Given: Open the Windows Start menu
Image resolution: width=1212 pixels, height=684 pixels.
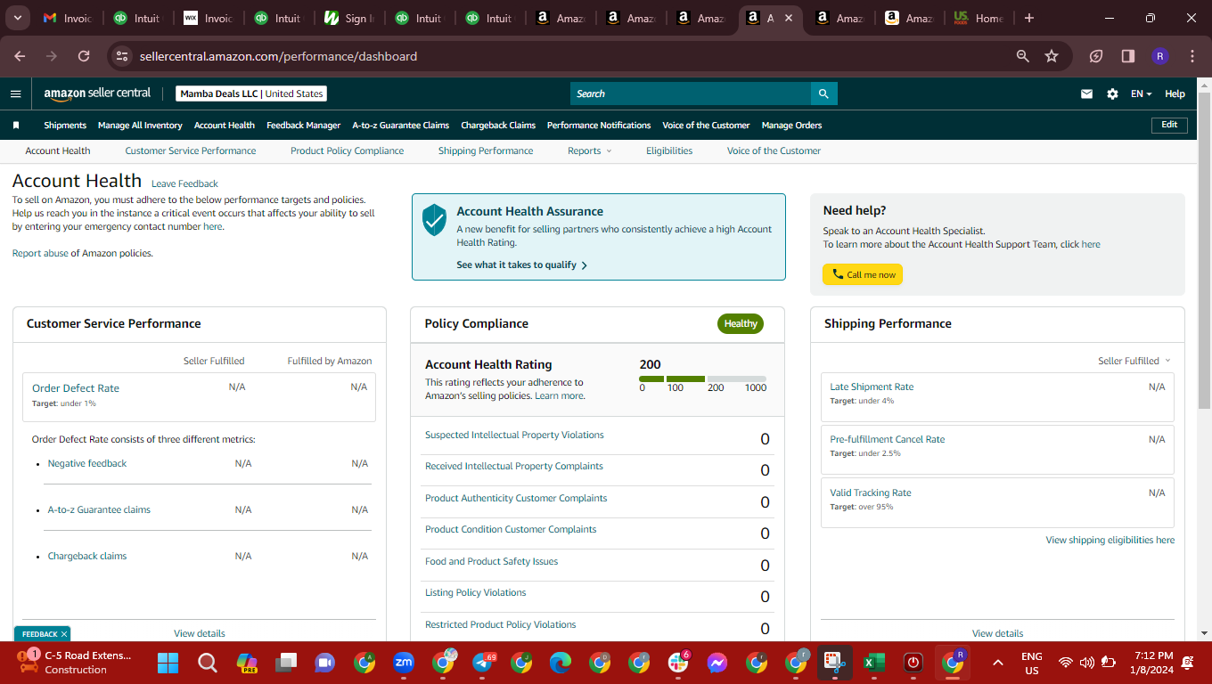Looking at the screenshot, I should (168, 663).
